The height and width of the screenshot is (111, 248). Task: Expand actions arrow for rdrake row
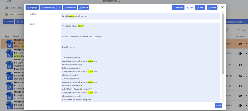(246, 96)
